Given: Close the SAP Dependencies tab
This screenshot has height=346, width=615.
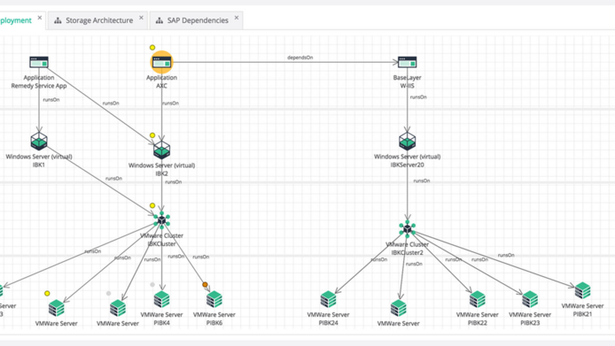Looking at the screenshot, I should click(x=237, y=18).
